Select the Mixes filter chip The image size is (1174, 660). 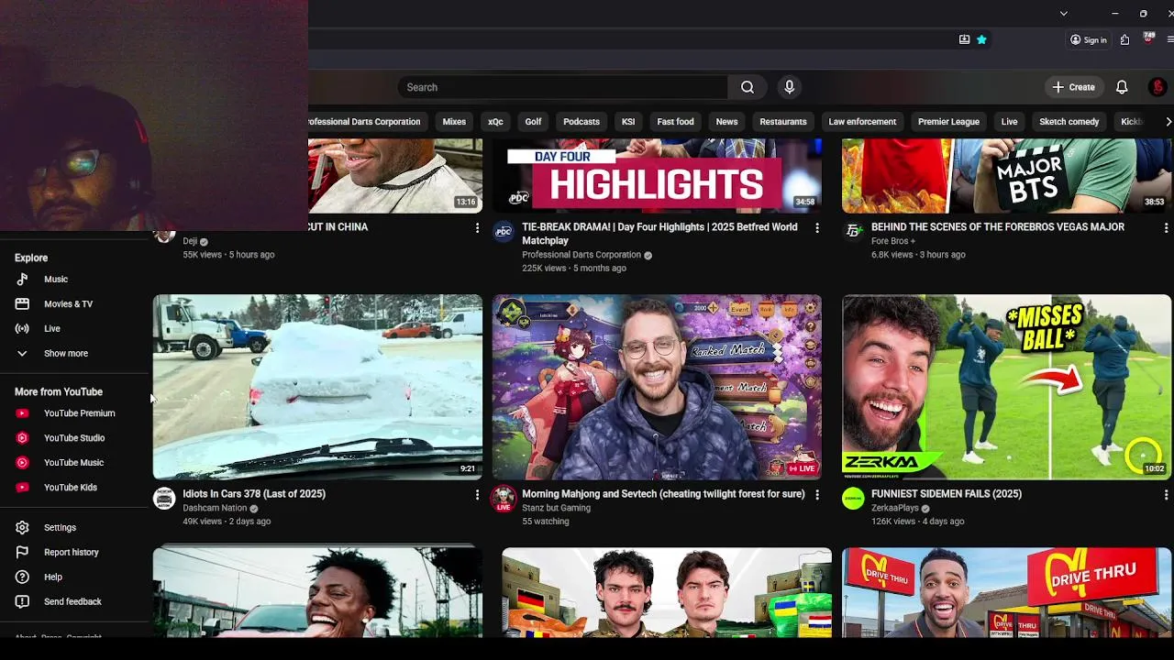[x=454, y=122]
